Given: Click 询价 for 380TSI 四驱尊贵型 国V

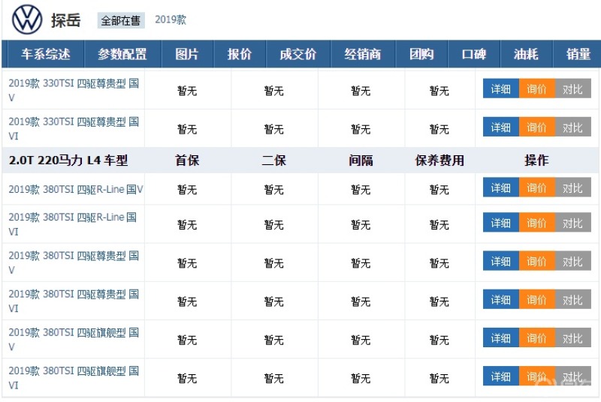Looking at the screenshot, I should click(536, 261).
